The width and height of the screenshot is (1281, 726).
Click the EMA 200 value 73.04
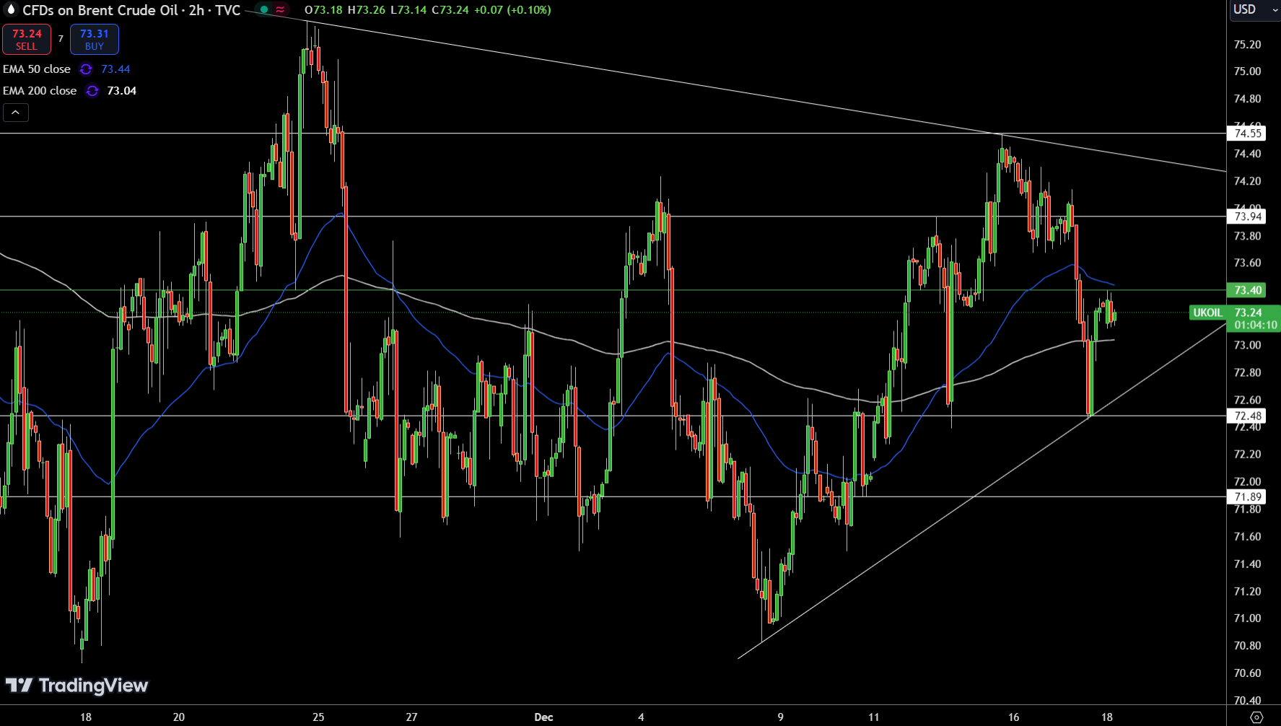tap(121, 91)
